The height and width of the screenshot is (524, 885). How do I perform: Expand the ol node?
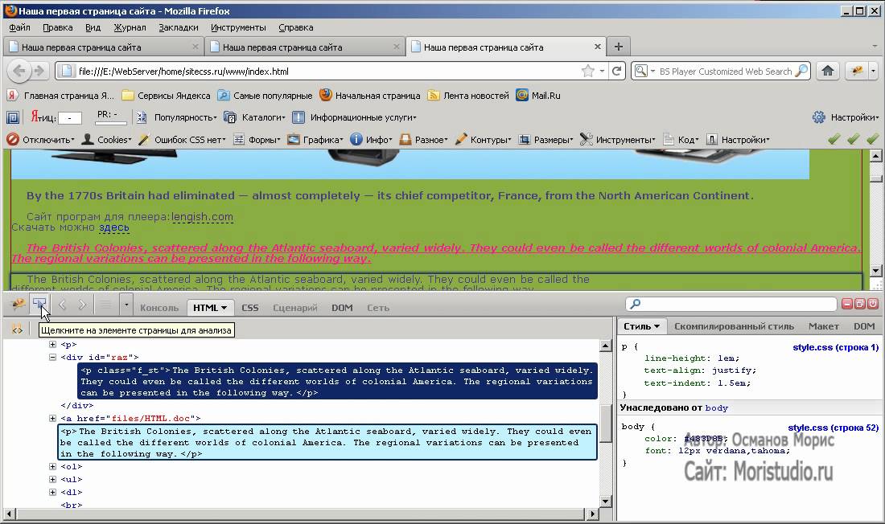[52, 466]
